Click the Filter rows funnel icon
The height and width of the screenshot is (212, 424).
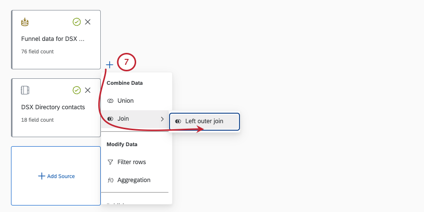(x=110, y=162)
